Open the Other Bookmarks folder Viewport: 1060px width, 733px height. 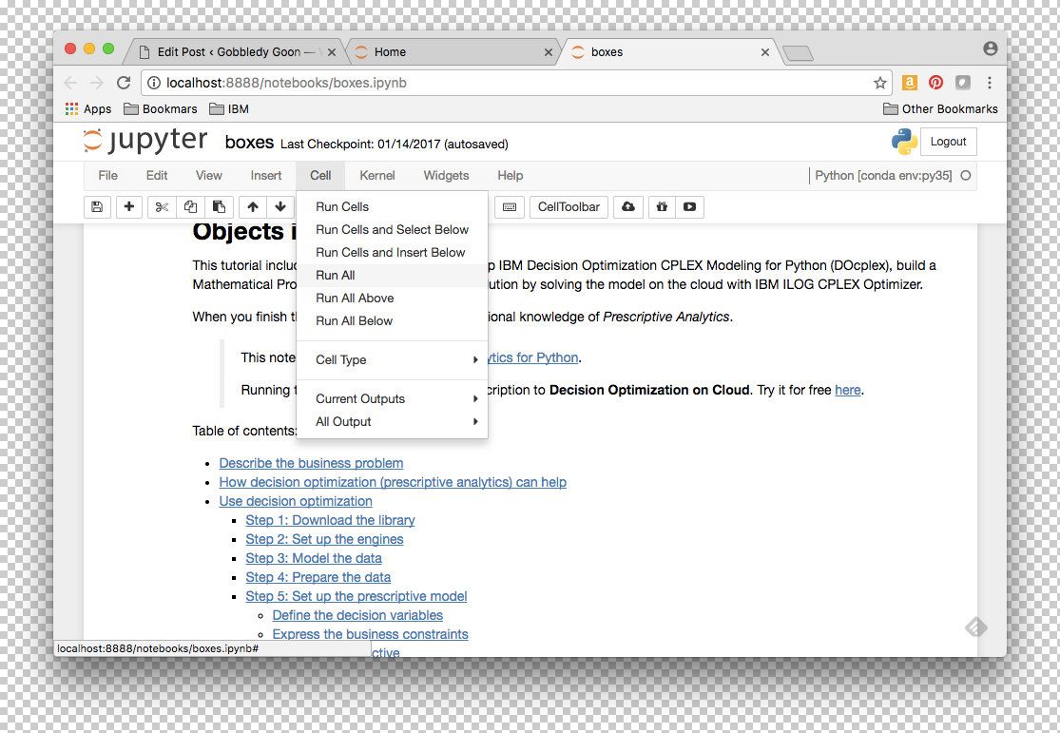[x=940, y=109]
